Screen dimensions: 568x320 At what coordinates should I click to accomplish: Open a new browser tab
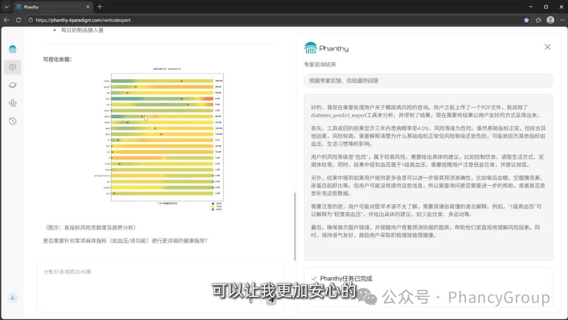[x=100, y=7]
